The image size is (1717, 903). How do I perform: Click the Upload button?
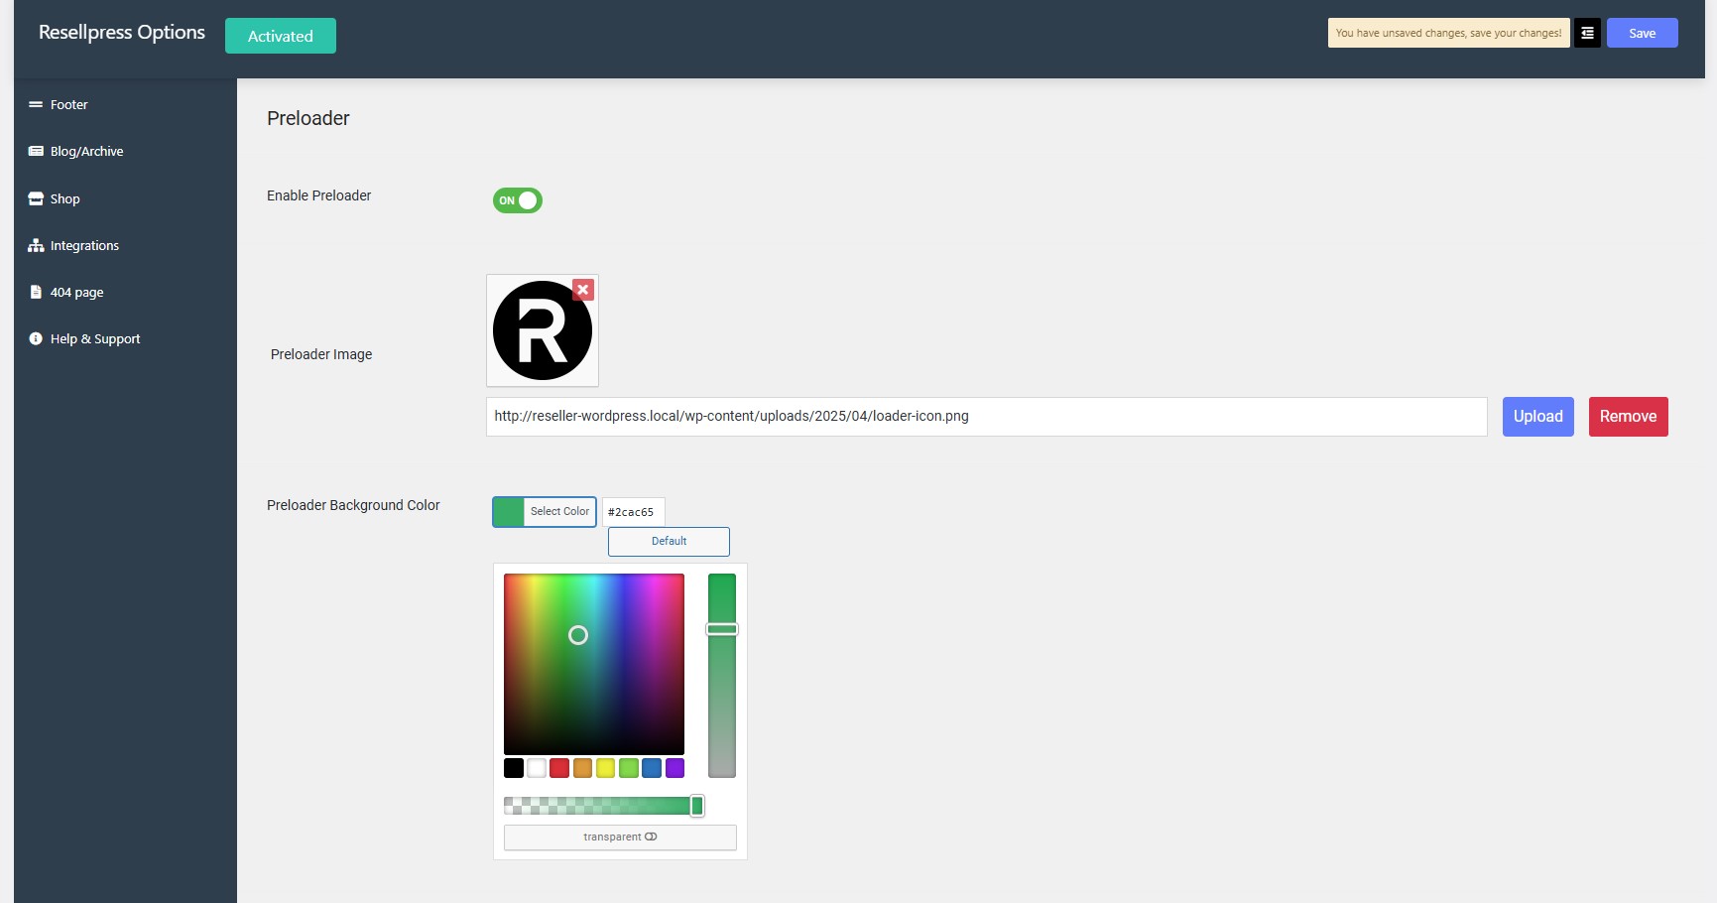(1537, 417)
